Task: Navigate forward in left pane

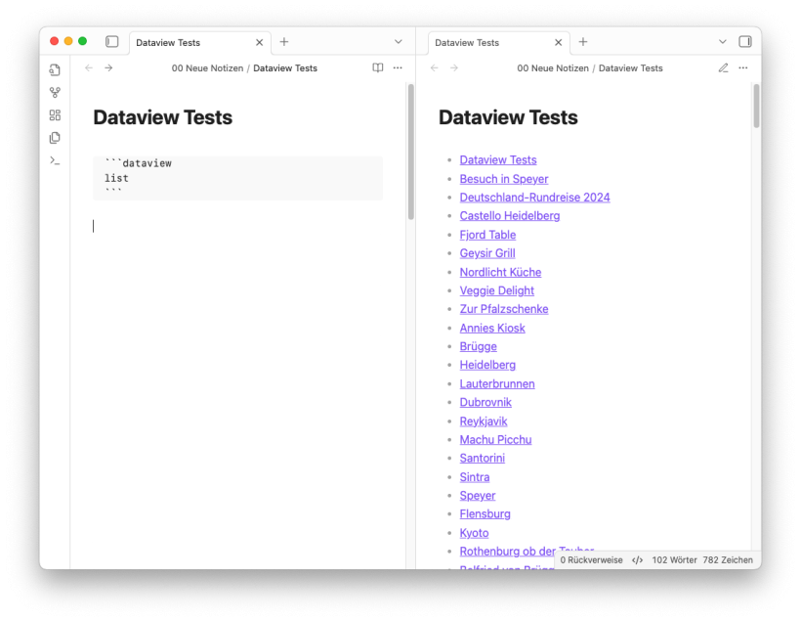Action: click(108, 68)
